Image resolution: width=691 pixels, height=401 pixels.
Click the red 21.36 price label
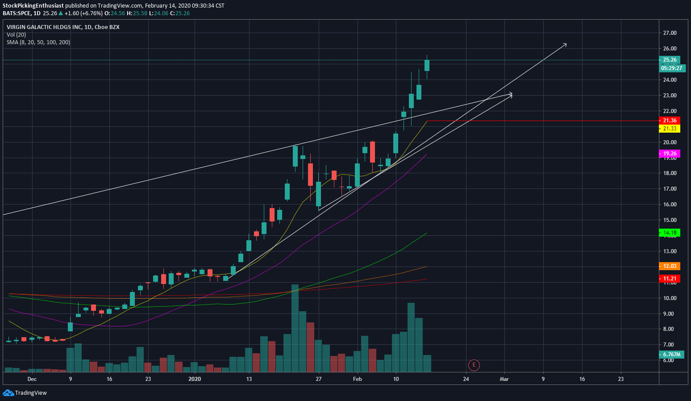point(670,121)
